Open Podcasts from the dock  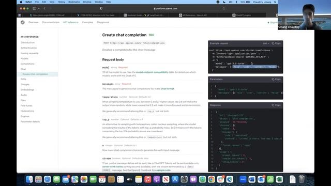click(x=157, y=179)
